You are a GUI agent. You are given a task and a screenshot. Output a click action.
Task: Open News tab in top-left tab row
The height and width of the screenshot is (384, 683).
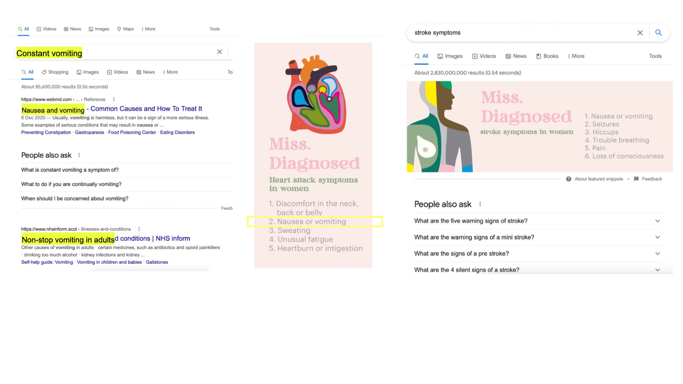[x=72, y=29]
